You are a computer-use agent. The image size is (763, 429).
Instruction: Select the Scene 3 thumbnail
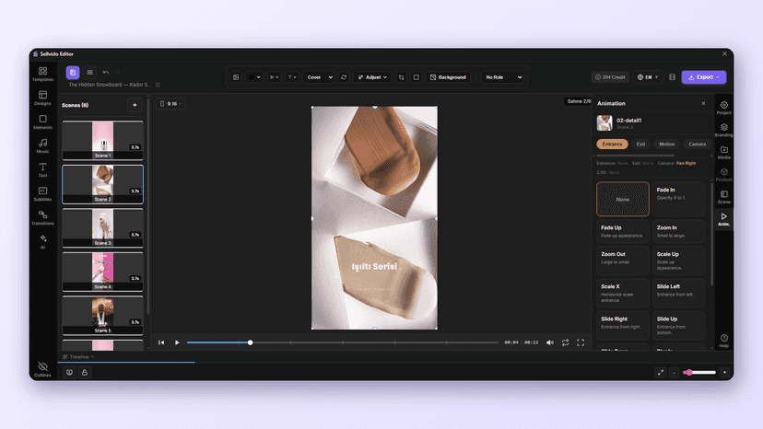point(102,228)
